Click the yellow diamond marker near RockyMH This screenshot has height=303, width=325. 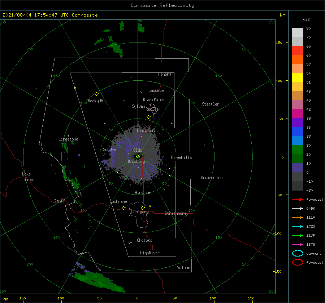96,94
